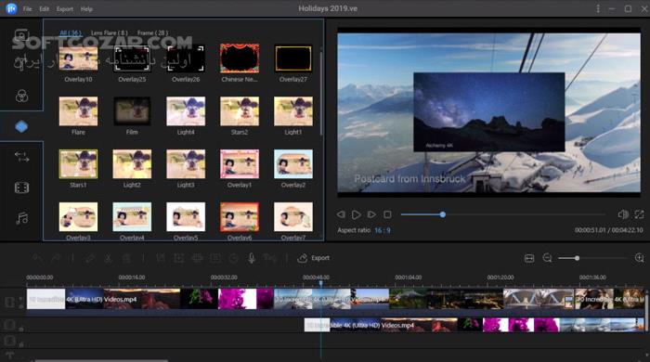The height and width of the screenshot is (362, 650).
Task: Select the Flare overlay thumbnail
Action: [78, 111]
